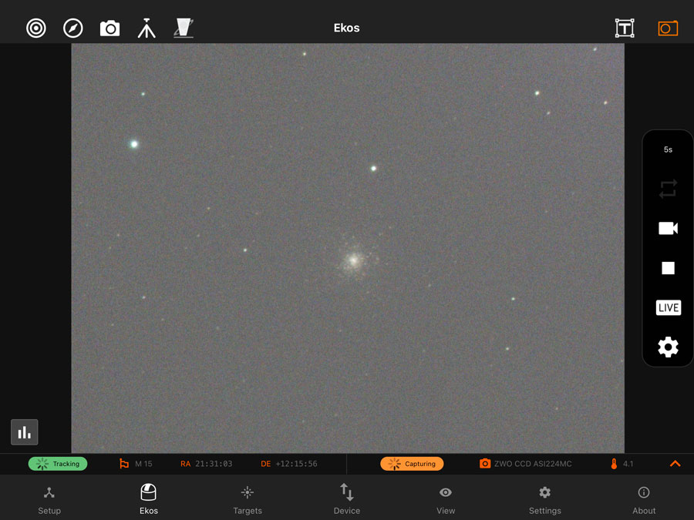Switch to the About tab

coord(644,499)
